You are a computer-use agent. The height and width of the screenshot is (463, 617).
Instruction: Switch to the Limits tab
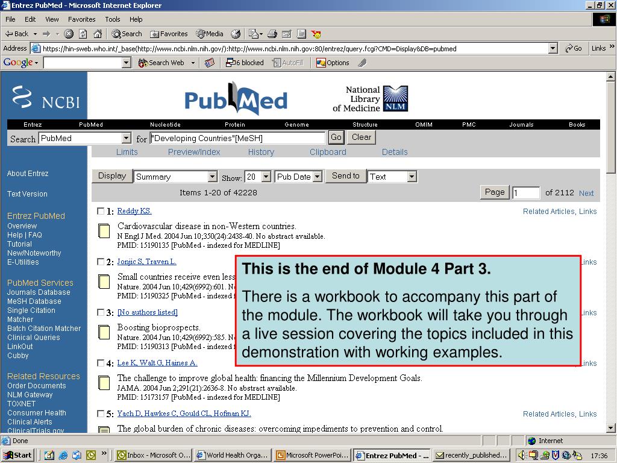(127, 152)
